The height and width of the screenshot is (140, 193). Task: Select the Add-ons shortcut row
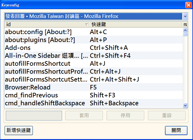click(46, 47)
